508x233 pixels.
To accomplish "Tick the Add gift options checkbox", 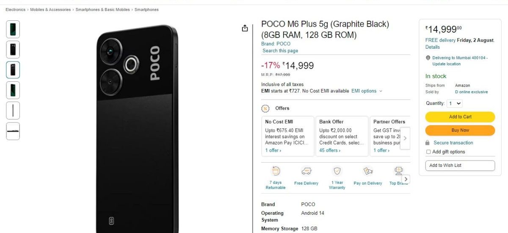I will [428, 152].
